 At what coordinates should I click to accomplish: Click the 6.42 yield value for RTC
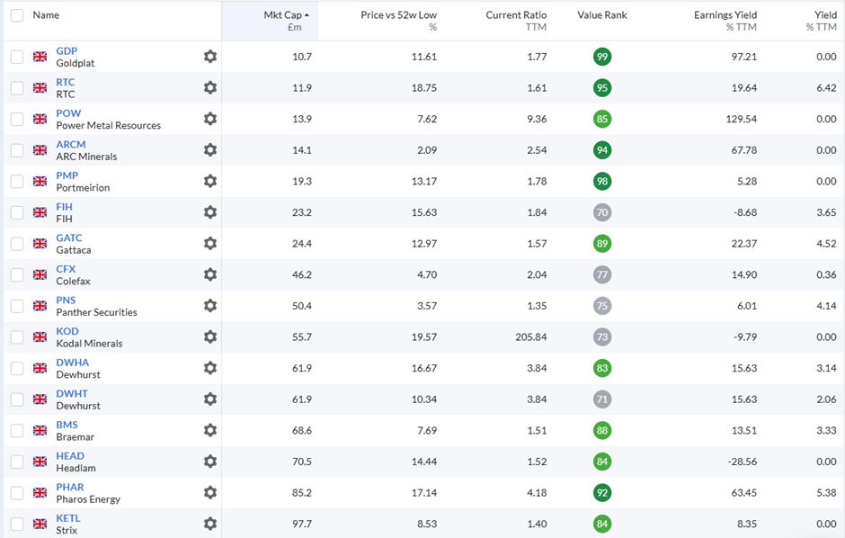pyautogui.click(x=826, y=88)
